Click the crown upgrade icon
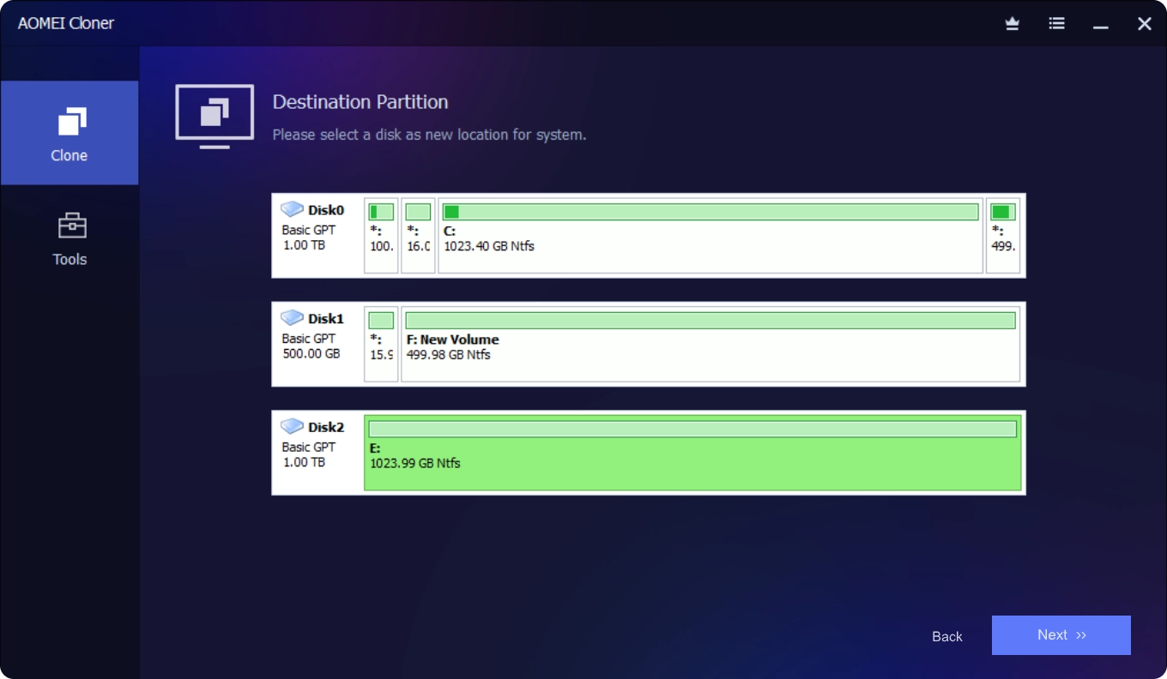This screenshot has width=1167, height=679. tap(1013, 24)
